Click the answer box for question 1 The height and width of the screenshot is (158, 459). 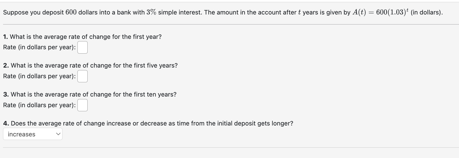click(83, 48)
